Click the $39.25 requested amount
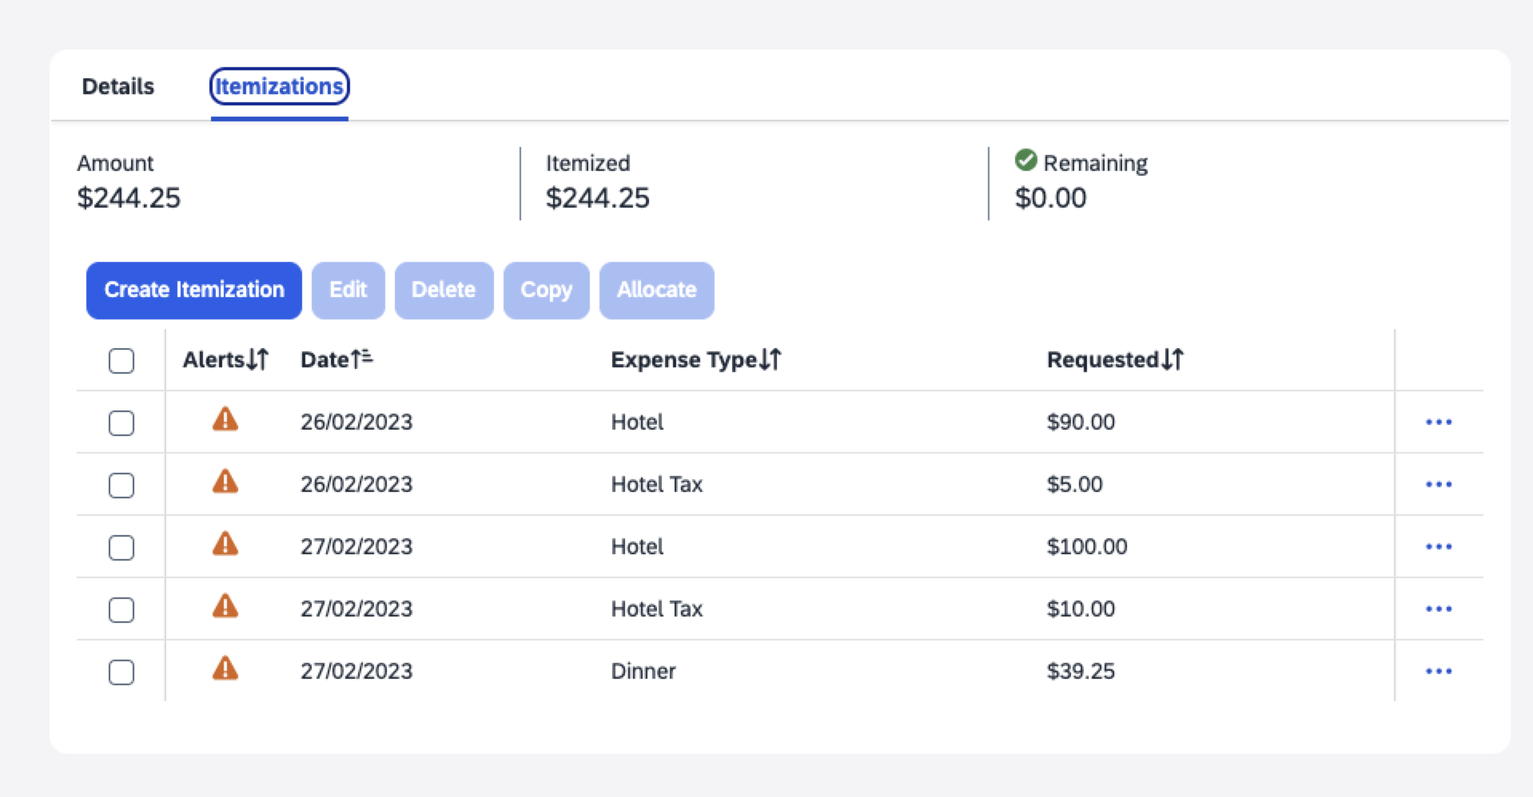 coord(1081,671)
